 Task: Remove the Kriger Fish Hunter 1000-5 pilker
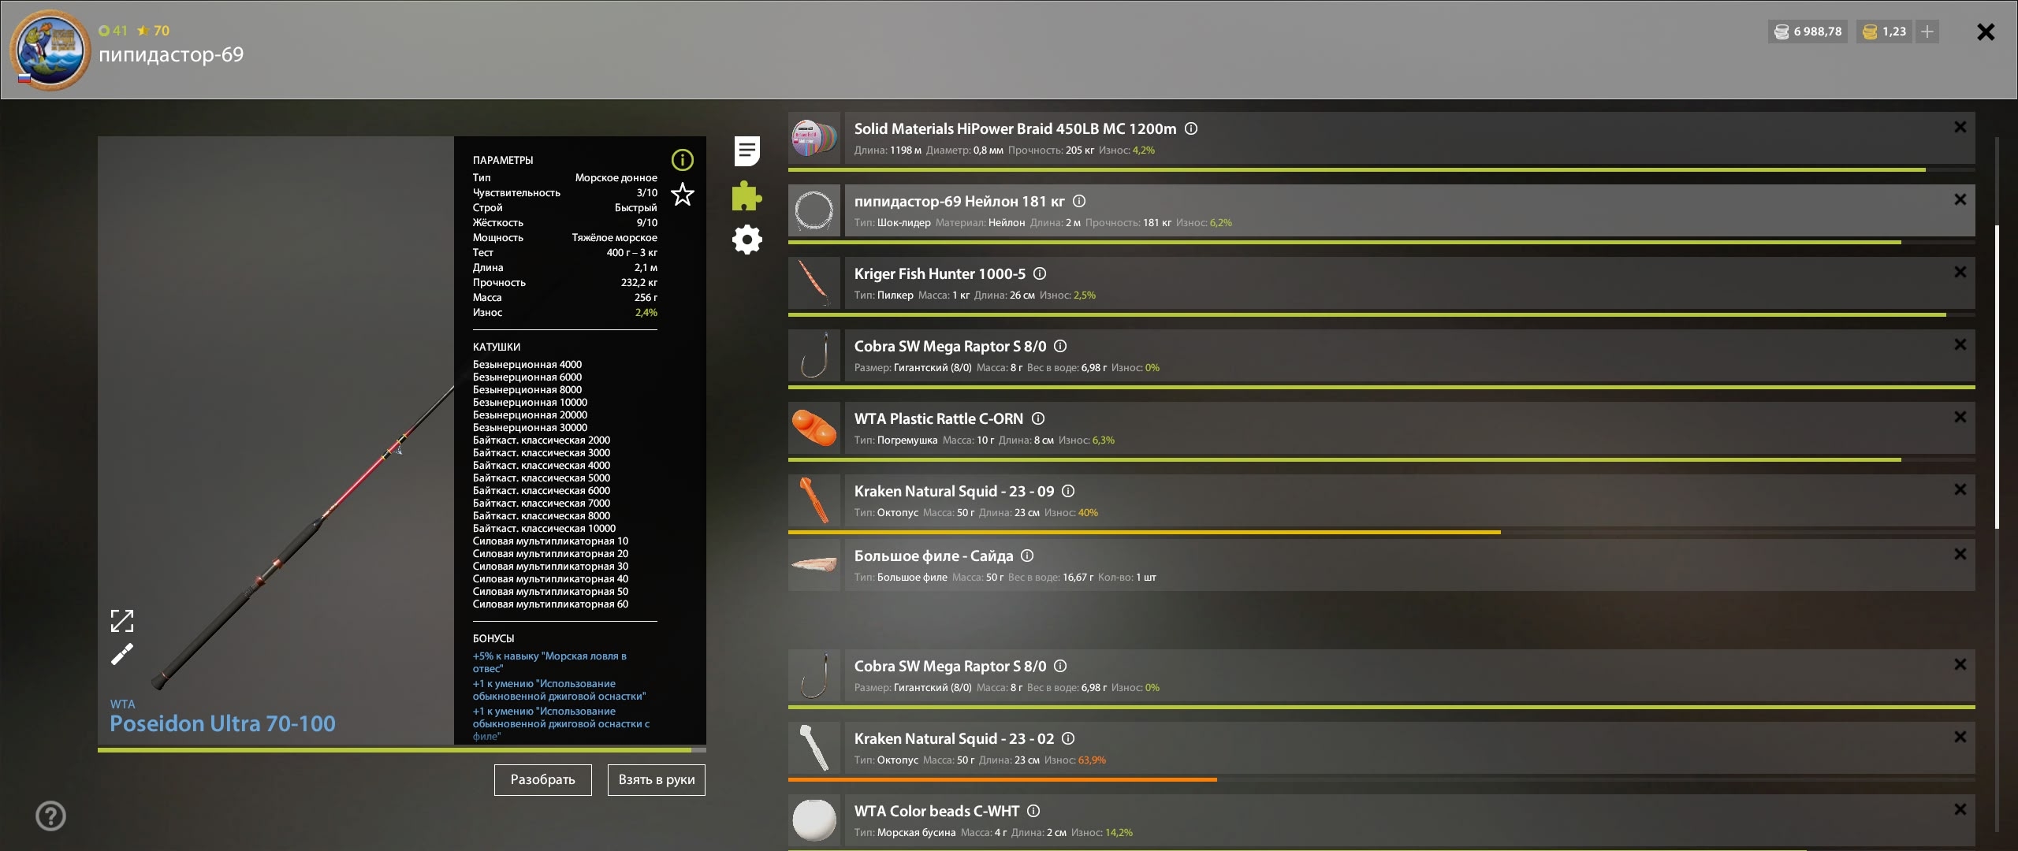tap(1960, 272)
